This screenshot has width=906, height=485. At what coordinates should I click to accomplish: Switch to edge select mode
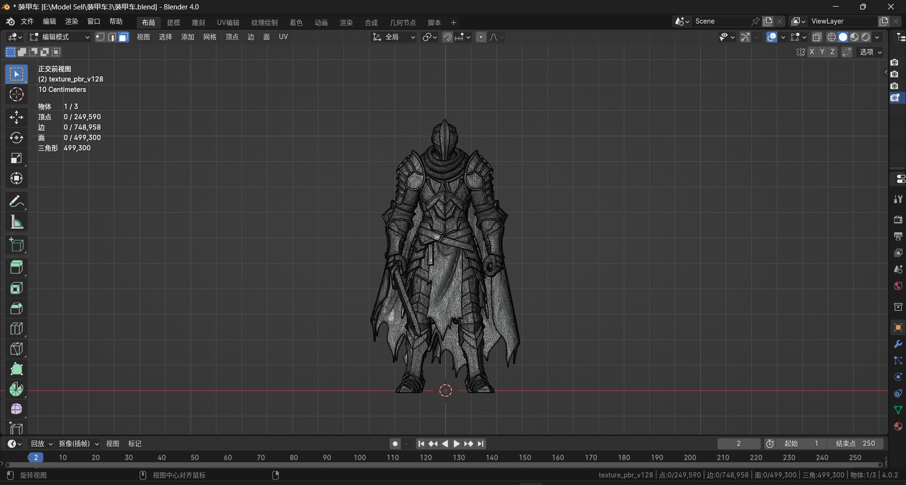(x=112, y=37)
